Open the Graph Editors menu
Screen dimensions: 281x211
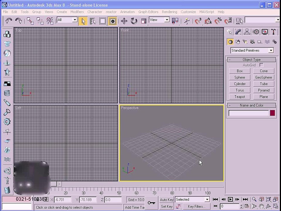(x=148, y=12)
